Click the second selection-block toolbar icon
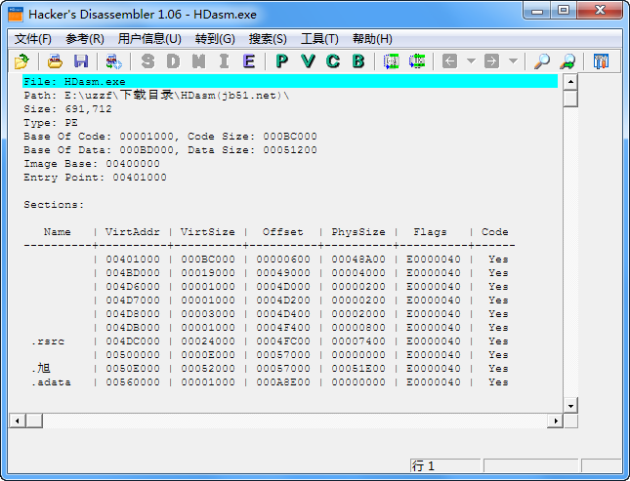The width and height of the screenshot is (630, 481). point(417,61)
